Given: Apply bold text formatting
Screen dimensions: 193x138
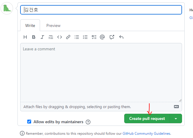Looking at the screenshot, I should tap(34, 37).
